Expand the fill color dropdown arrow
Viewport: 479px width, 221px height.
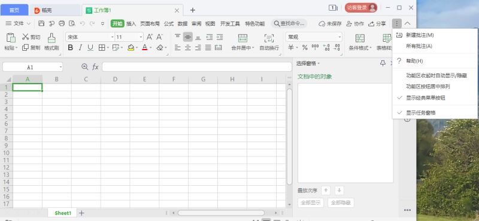[137, 48]
